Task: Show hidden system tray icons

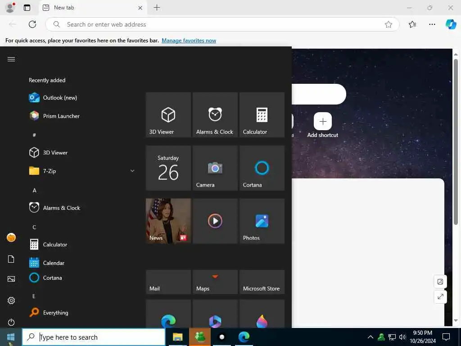Action: [x=371, y=337]
